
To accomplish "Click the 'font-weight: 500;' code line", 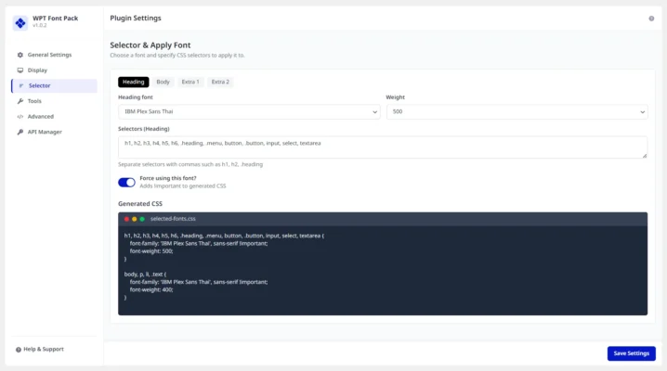I will [151, 251].
